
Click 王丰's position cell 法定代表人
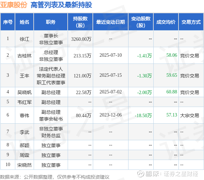click(x=51, y=76)
